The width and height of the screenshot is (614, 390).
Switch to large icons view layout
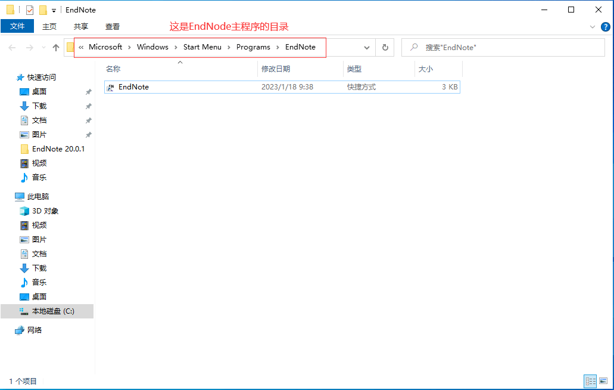[x=603, y=381]
